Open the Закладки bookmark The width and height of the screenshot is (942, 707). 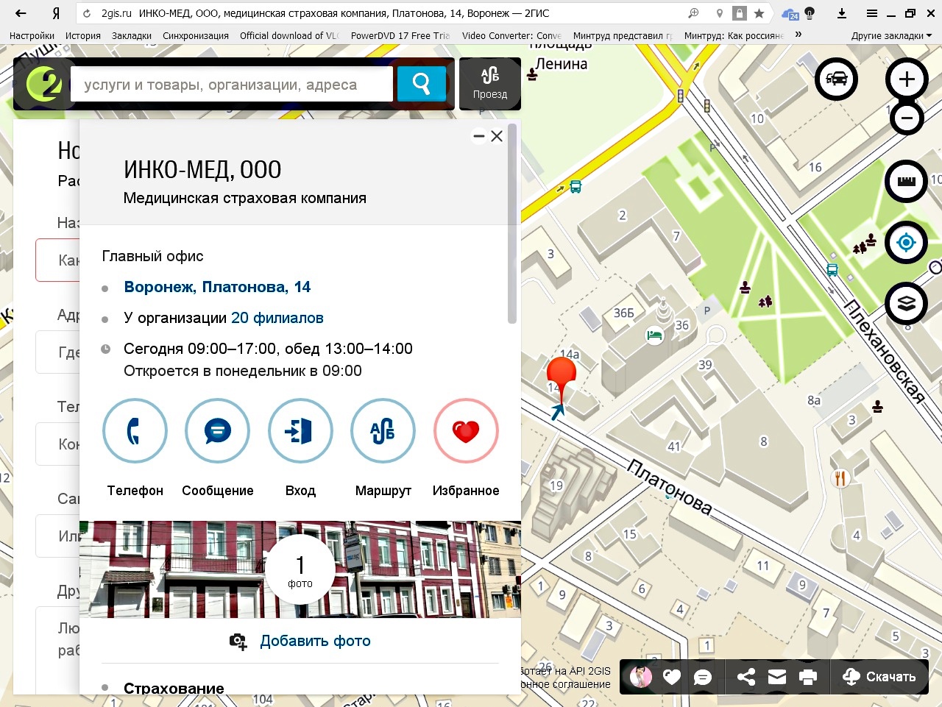132,35
